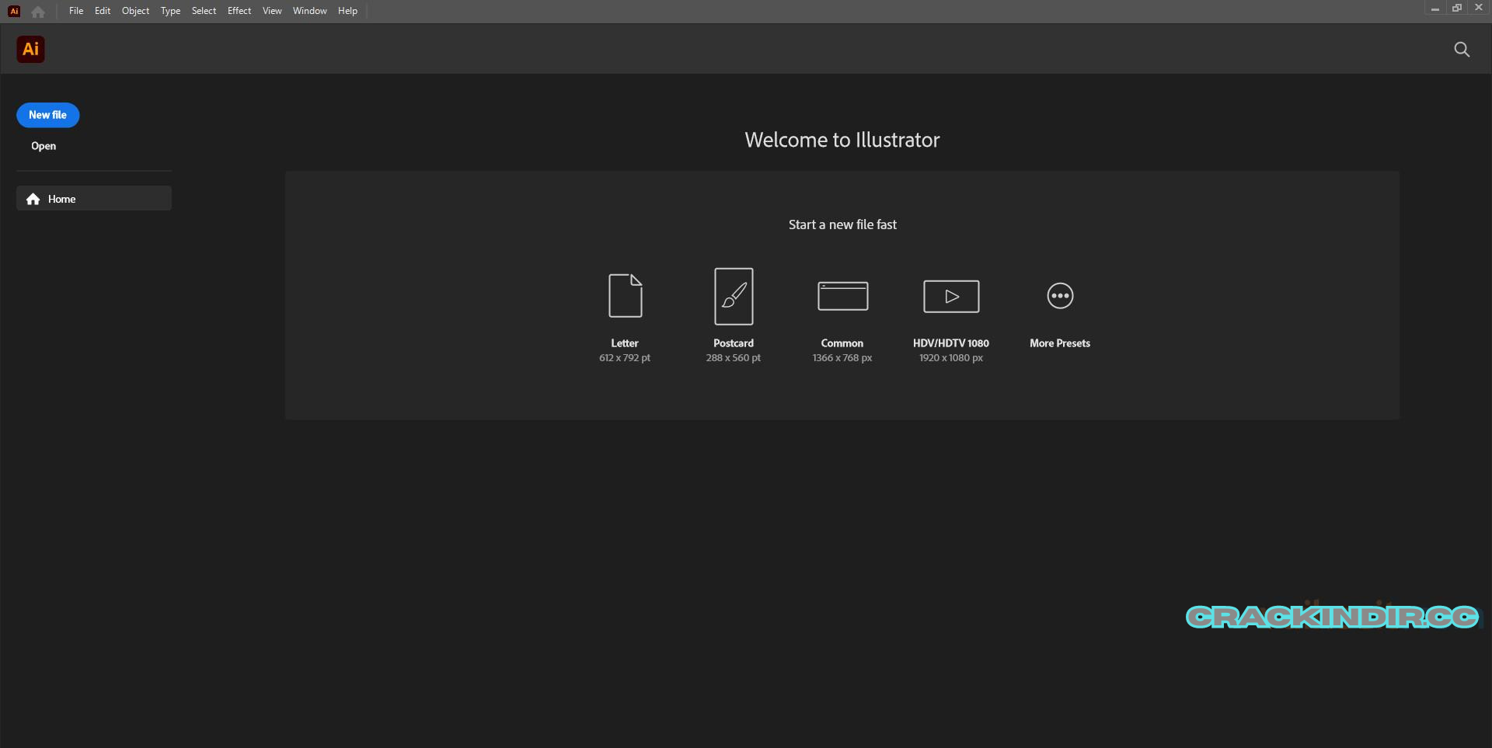The height and width of the screenshot is (748, 1492).
Task: Click the Postcard preset label
Action: pyautogui.click(x=734, y=343)
